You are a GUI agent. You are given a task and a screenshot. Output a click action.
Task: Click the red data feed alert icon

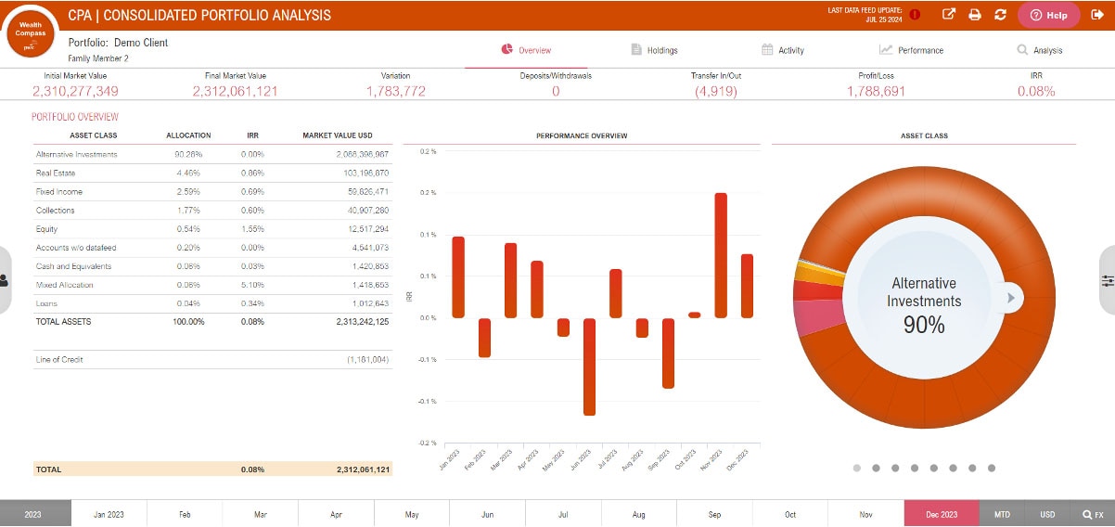(x=915, y=15)
